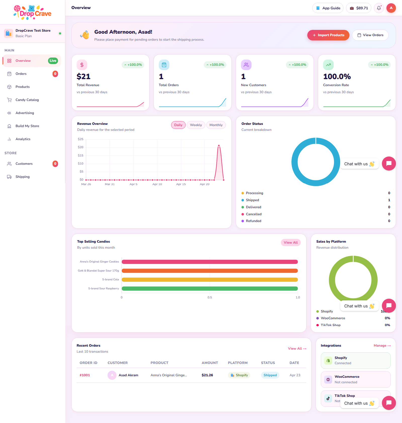
Task: Click the waving hand greeting icon
Action: tap(85, 35)
